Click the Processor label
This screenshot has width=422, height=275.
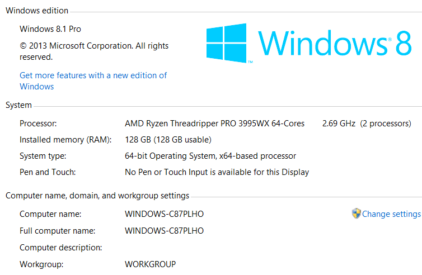38,124
